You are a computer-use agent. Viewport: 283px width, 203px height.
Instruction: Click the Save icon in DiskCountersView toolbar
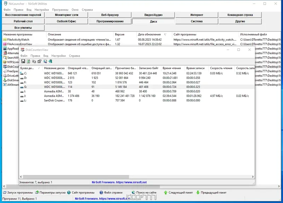(x=23, y=61)
